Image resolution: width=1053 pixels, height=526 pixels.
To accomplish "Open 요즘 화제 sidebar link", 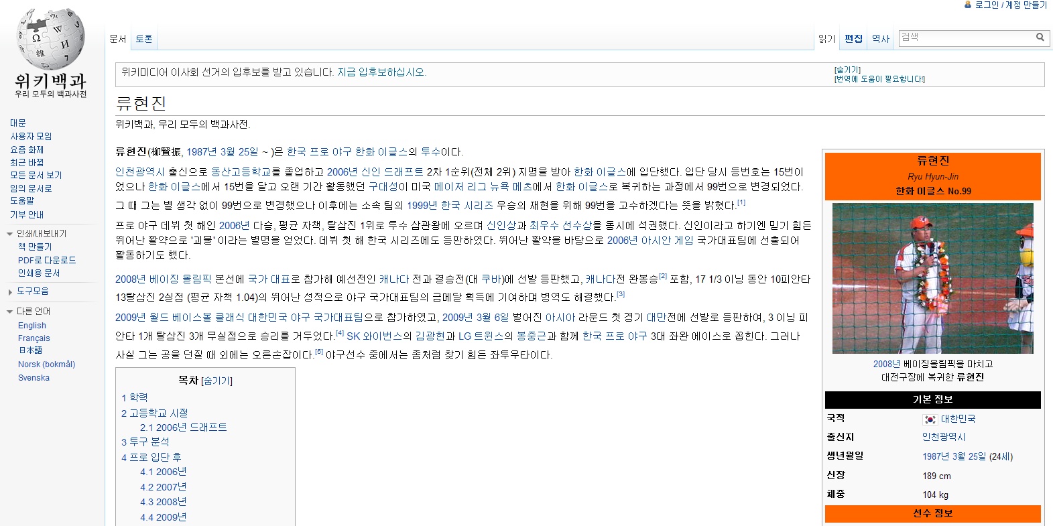I will 27,149.
